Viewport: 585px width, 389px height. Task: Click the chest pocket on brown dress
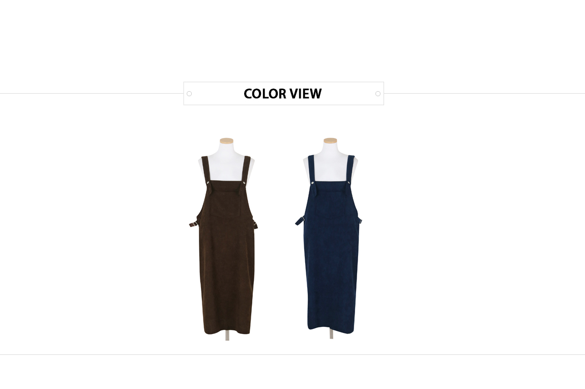click(x=225, y=204)
